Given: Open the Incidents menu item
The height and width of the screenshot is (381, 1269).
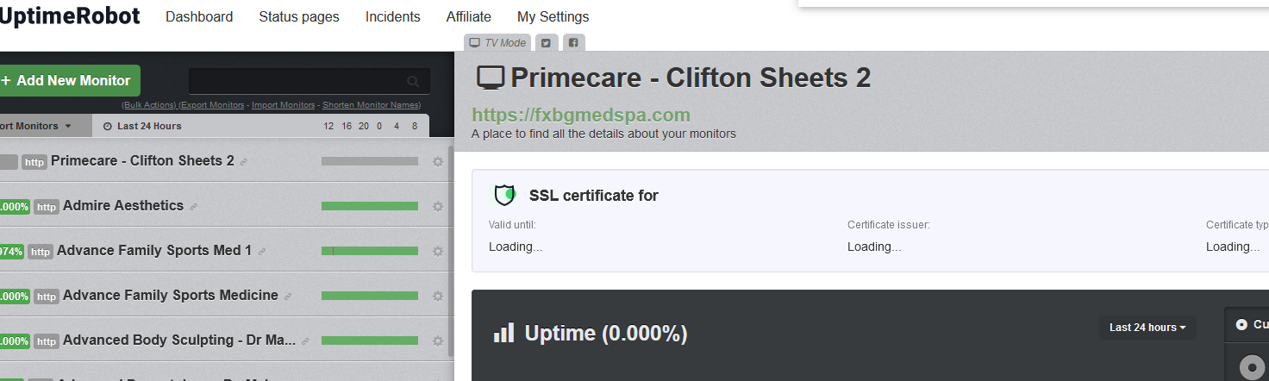Looking at the screenshot, I should (x=393, y=16).
